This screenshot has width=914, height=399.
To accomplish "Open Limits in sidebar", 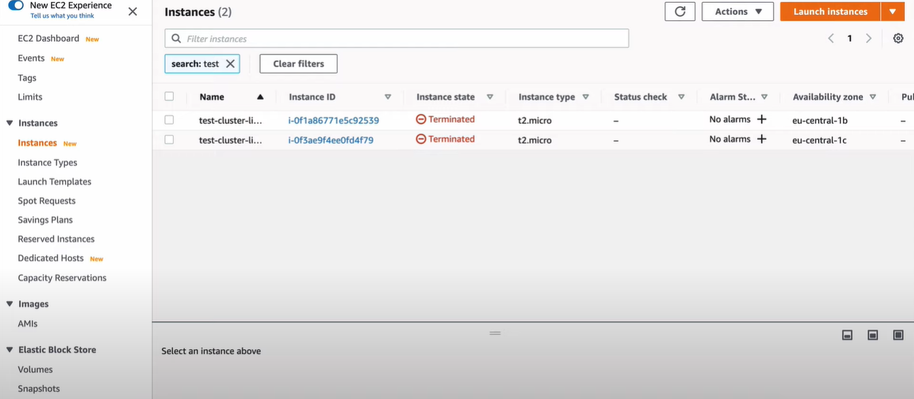I will (30, 97).
